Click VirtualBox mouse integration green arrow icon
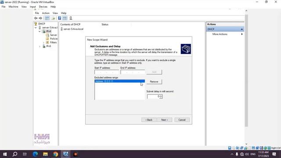Screen dimensions: 281x158 pyautogui.click(x=265, y=148)
